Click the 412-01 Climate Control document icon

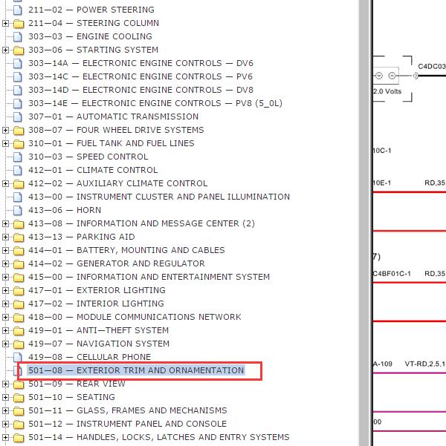(18, 171)
